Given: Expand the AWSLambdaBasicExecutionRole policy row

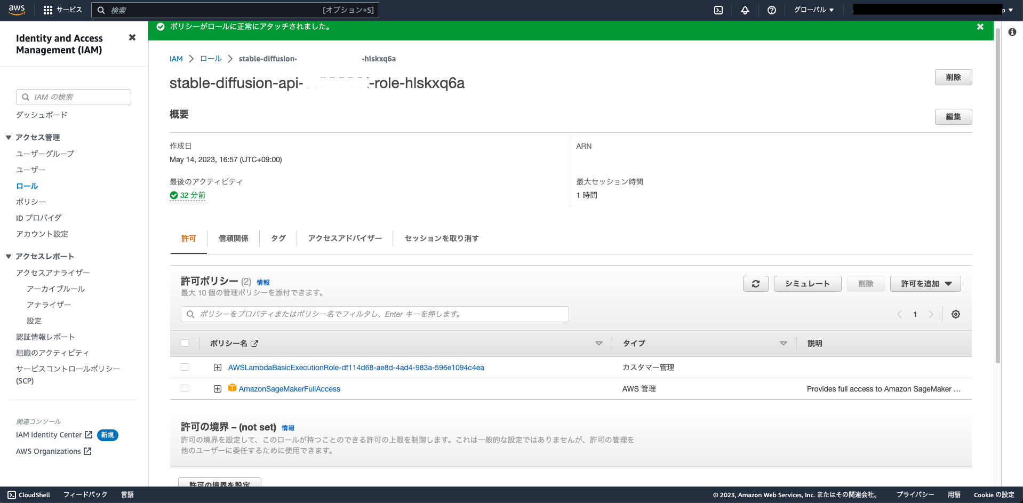Looking at the screenshot, I should (218, 368).
